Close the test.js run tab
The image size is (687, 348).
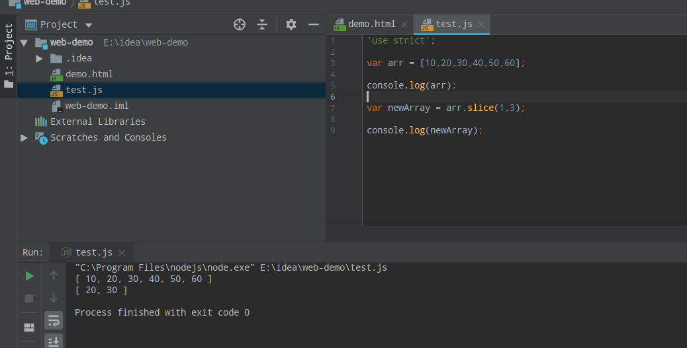coord(122,253)
